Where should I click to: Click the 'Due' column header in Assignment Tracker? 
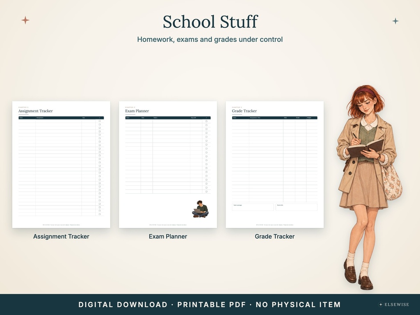84,118
